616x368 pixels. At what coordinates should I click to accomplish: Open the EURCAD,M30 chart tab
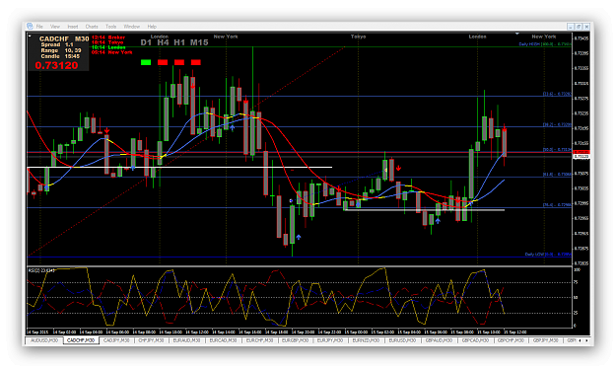click(x=223, y=340)
